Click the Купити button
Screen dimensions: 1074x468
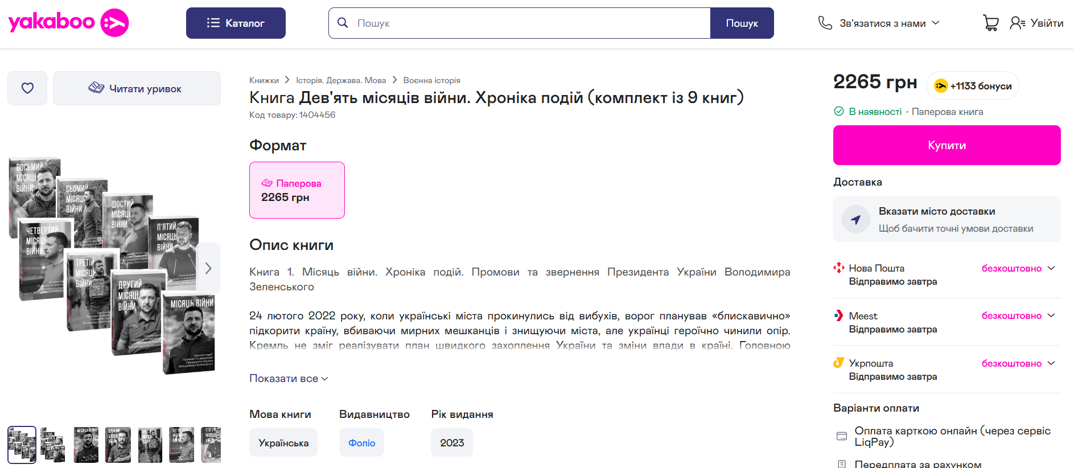pyautogui.click(x=947, y=145)
